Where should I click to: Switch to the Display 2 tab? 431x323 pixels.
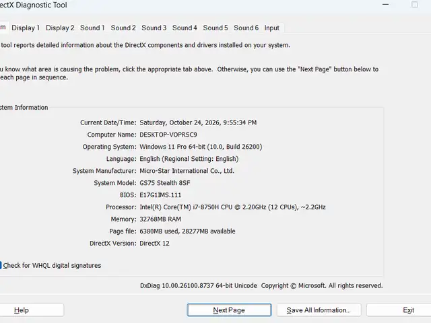tap(60, 28)
